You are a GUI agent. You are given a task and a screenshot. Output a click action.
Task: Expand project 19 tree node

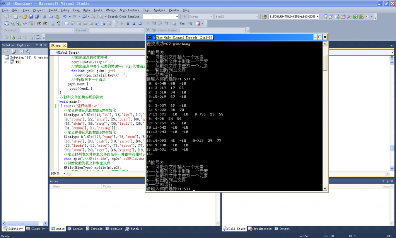point(5,62)
